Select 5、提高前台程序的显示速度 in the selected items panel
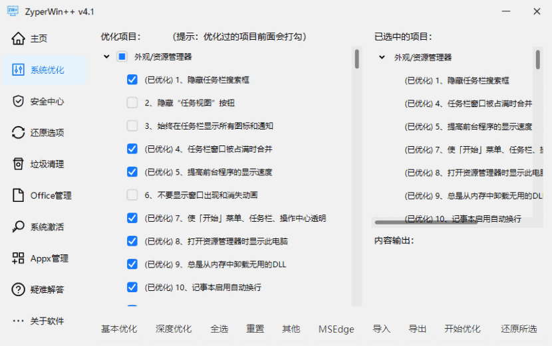 click(x=468, y=127)
